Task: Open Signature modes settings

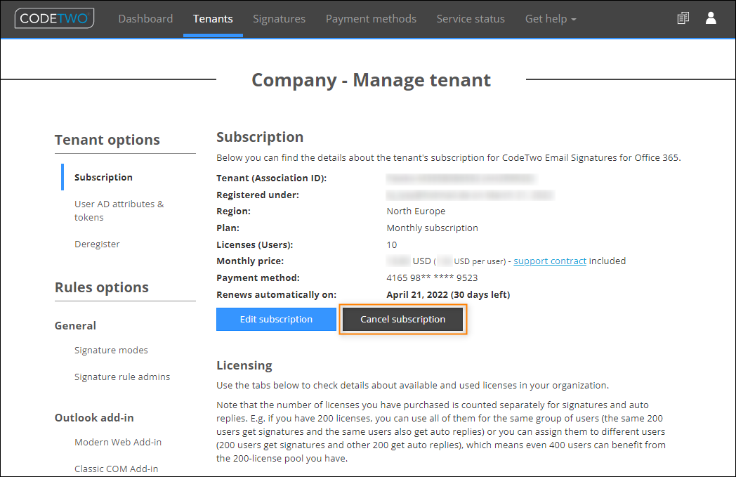Action: tap(111, 351)
